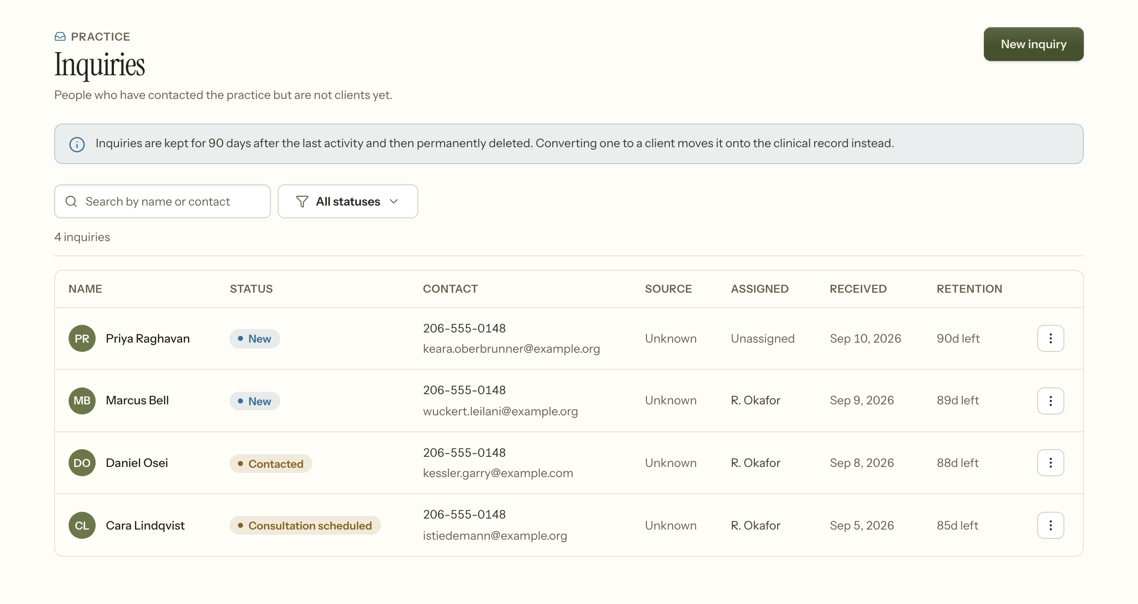Click the magnifier icon in search box
The height and width of the screenshot is (604, 1138).
click(71, 201)
